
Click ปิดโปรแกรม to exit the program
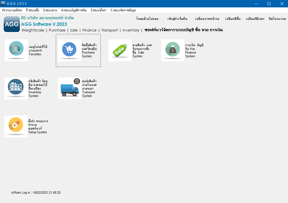pos(277,19)
